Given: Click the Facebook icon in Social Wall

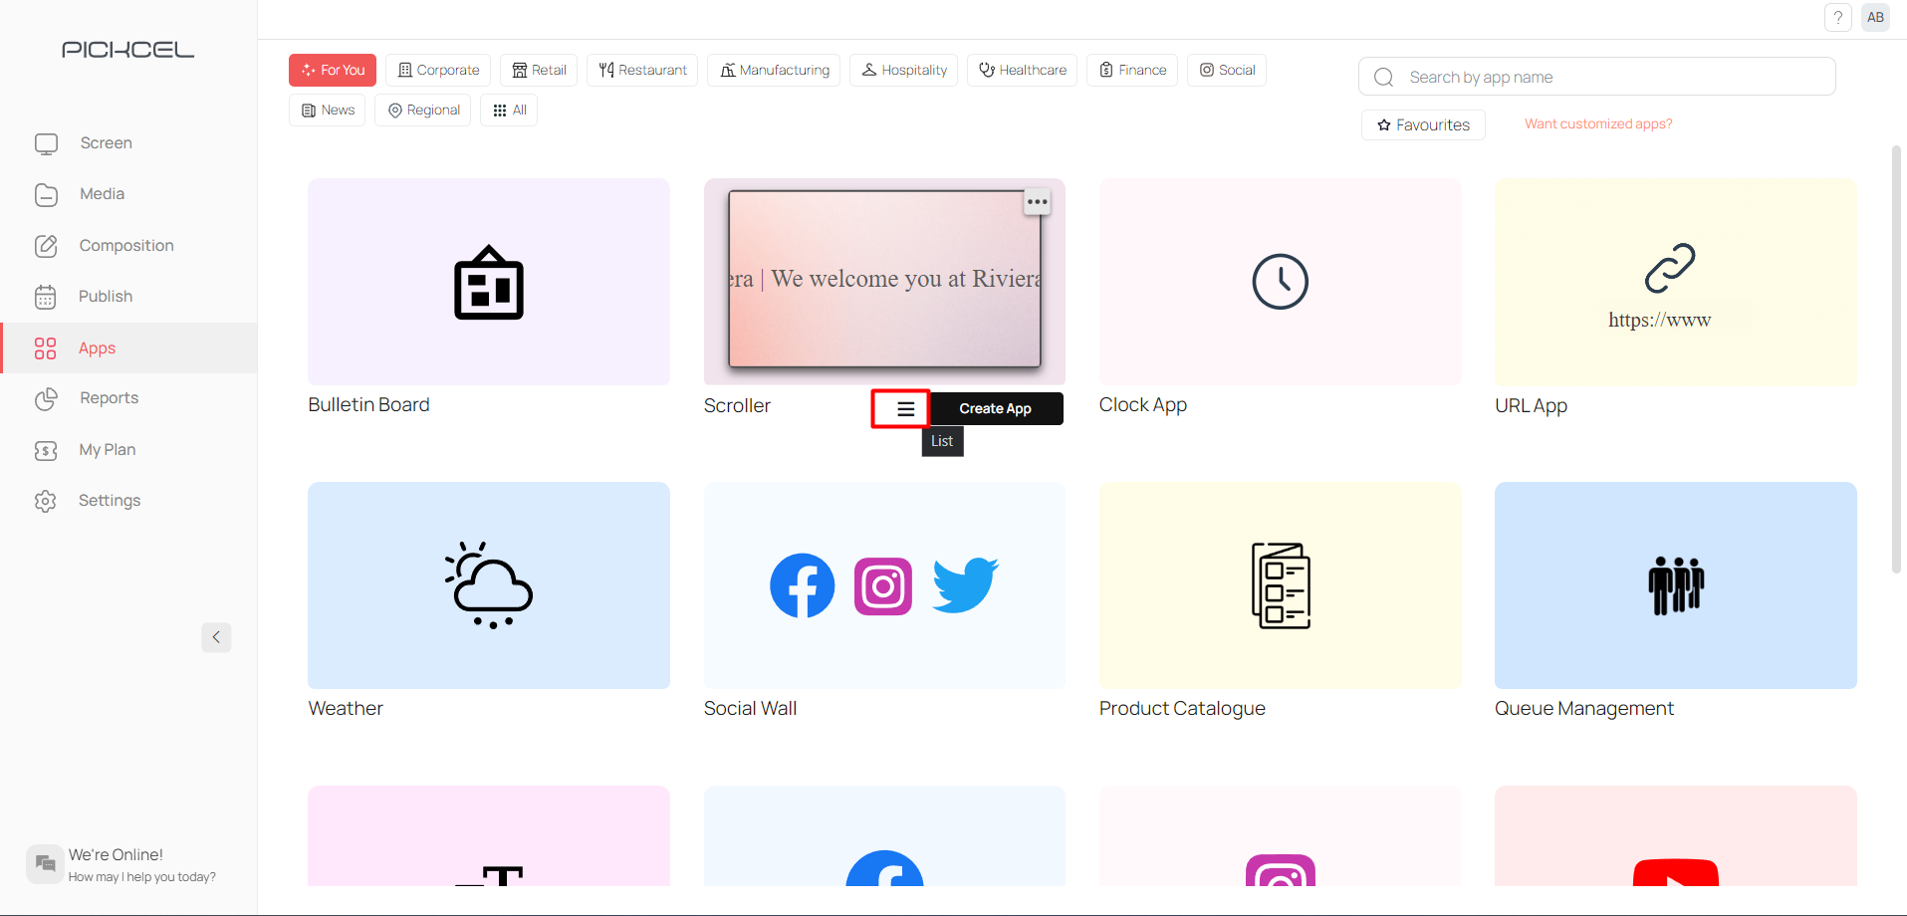Looking at the screenshot, I should pos(803,585).
